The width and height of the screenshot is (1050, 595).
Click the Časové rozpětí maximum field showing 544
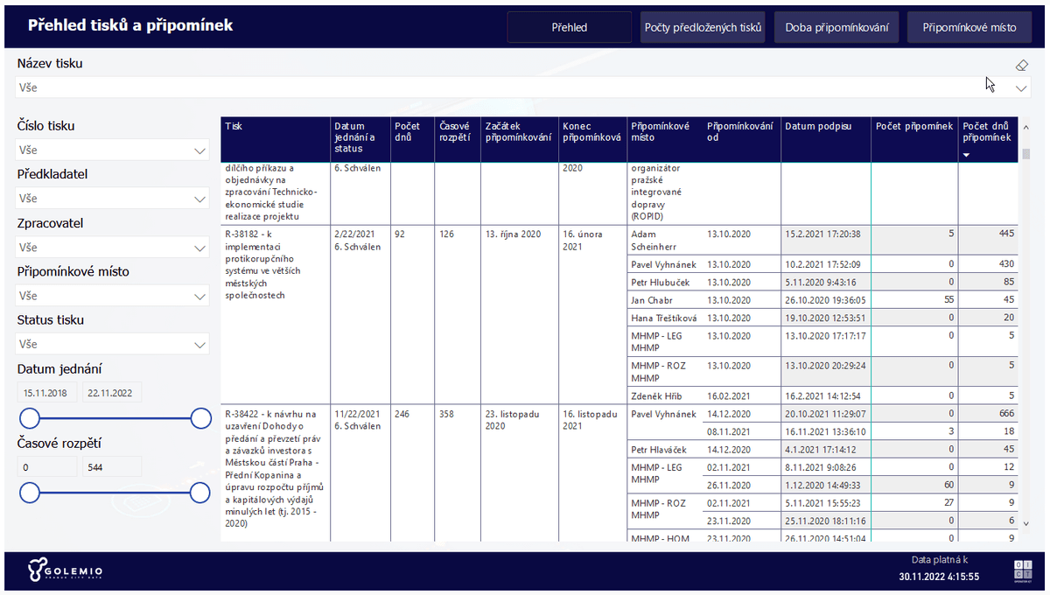[112, 467]
